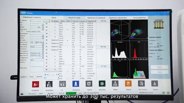Click the green progress bar in status bar
This screenshot has width=184, height=103.
point(71,93)
